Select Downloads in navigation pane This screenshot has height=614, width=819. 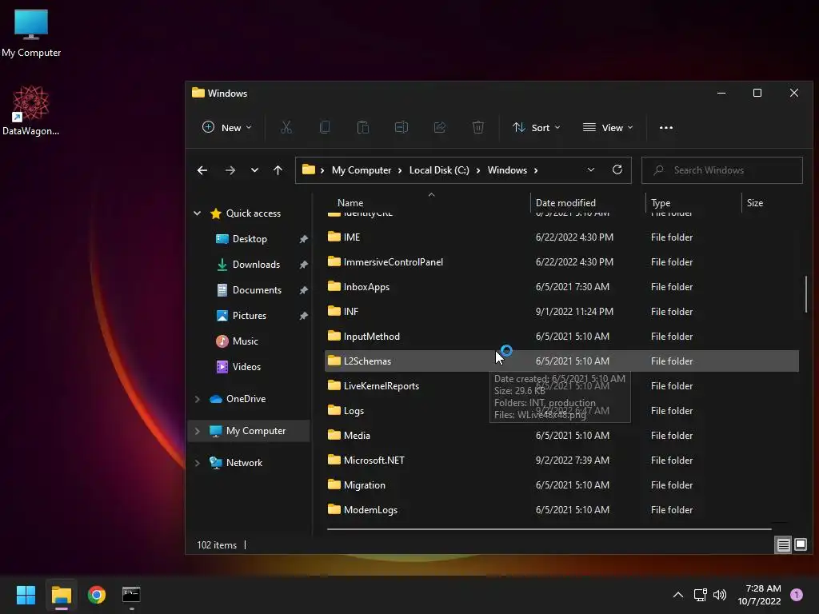[x=256, y=264]
